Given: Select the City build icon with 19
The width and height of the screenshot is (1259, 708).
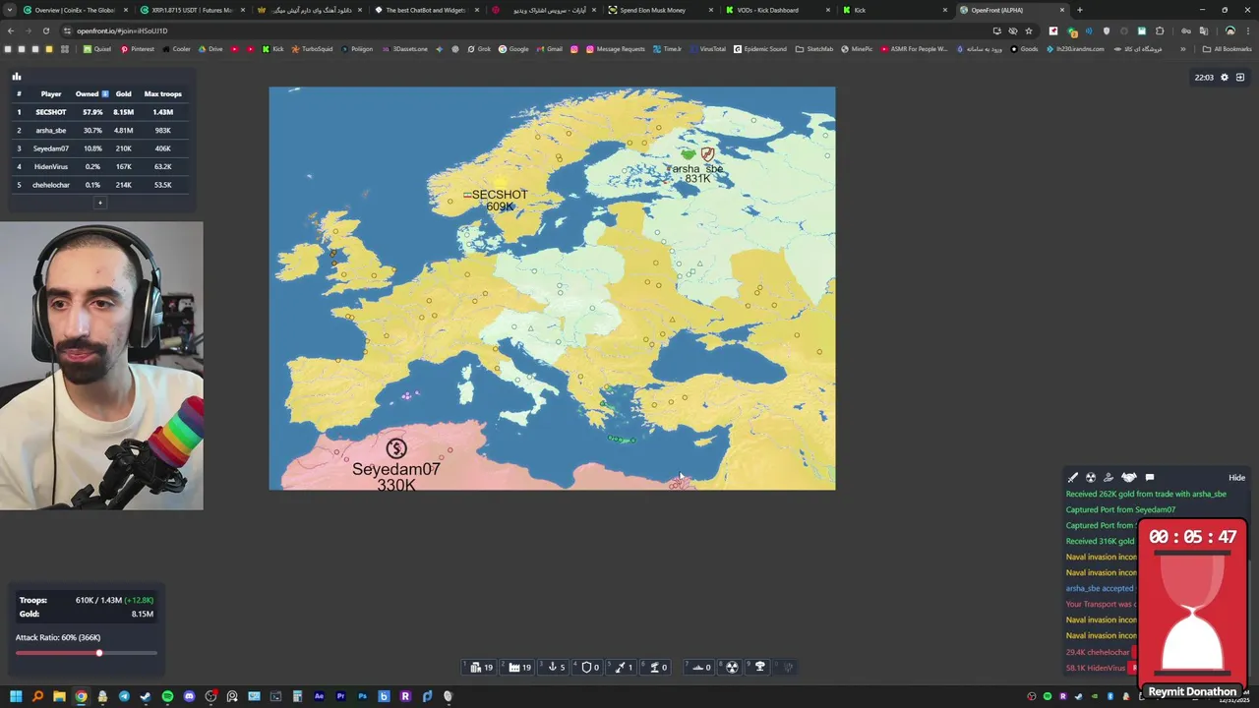Looking at the screenshot, I should [481, 667].
